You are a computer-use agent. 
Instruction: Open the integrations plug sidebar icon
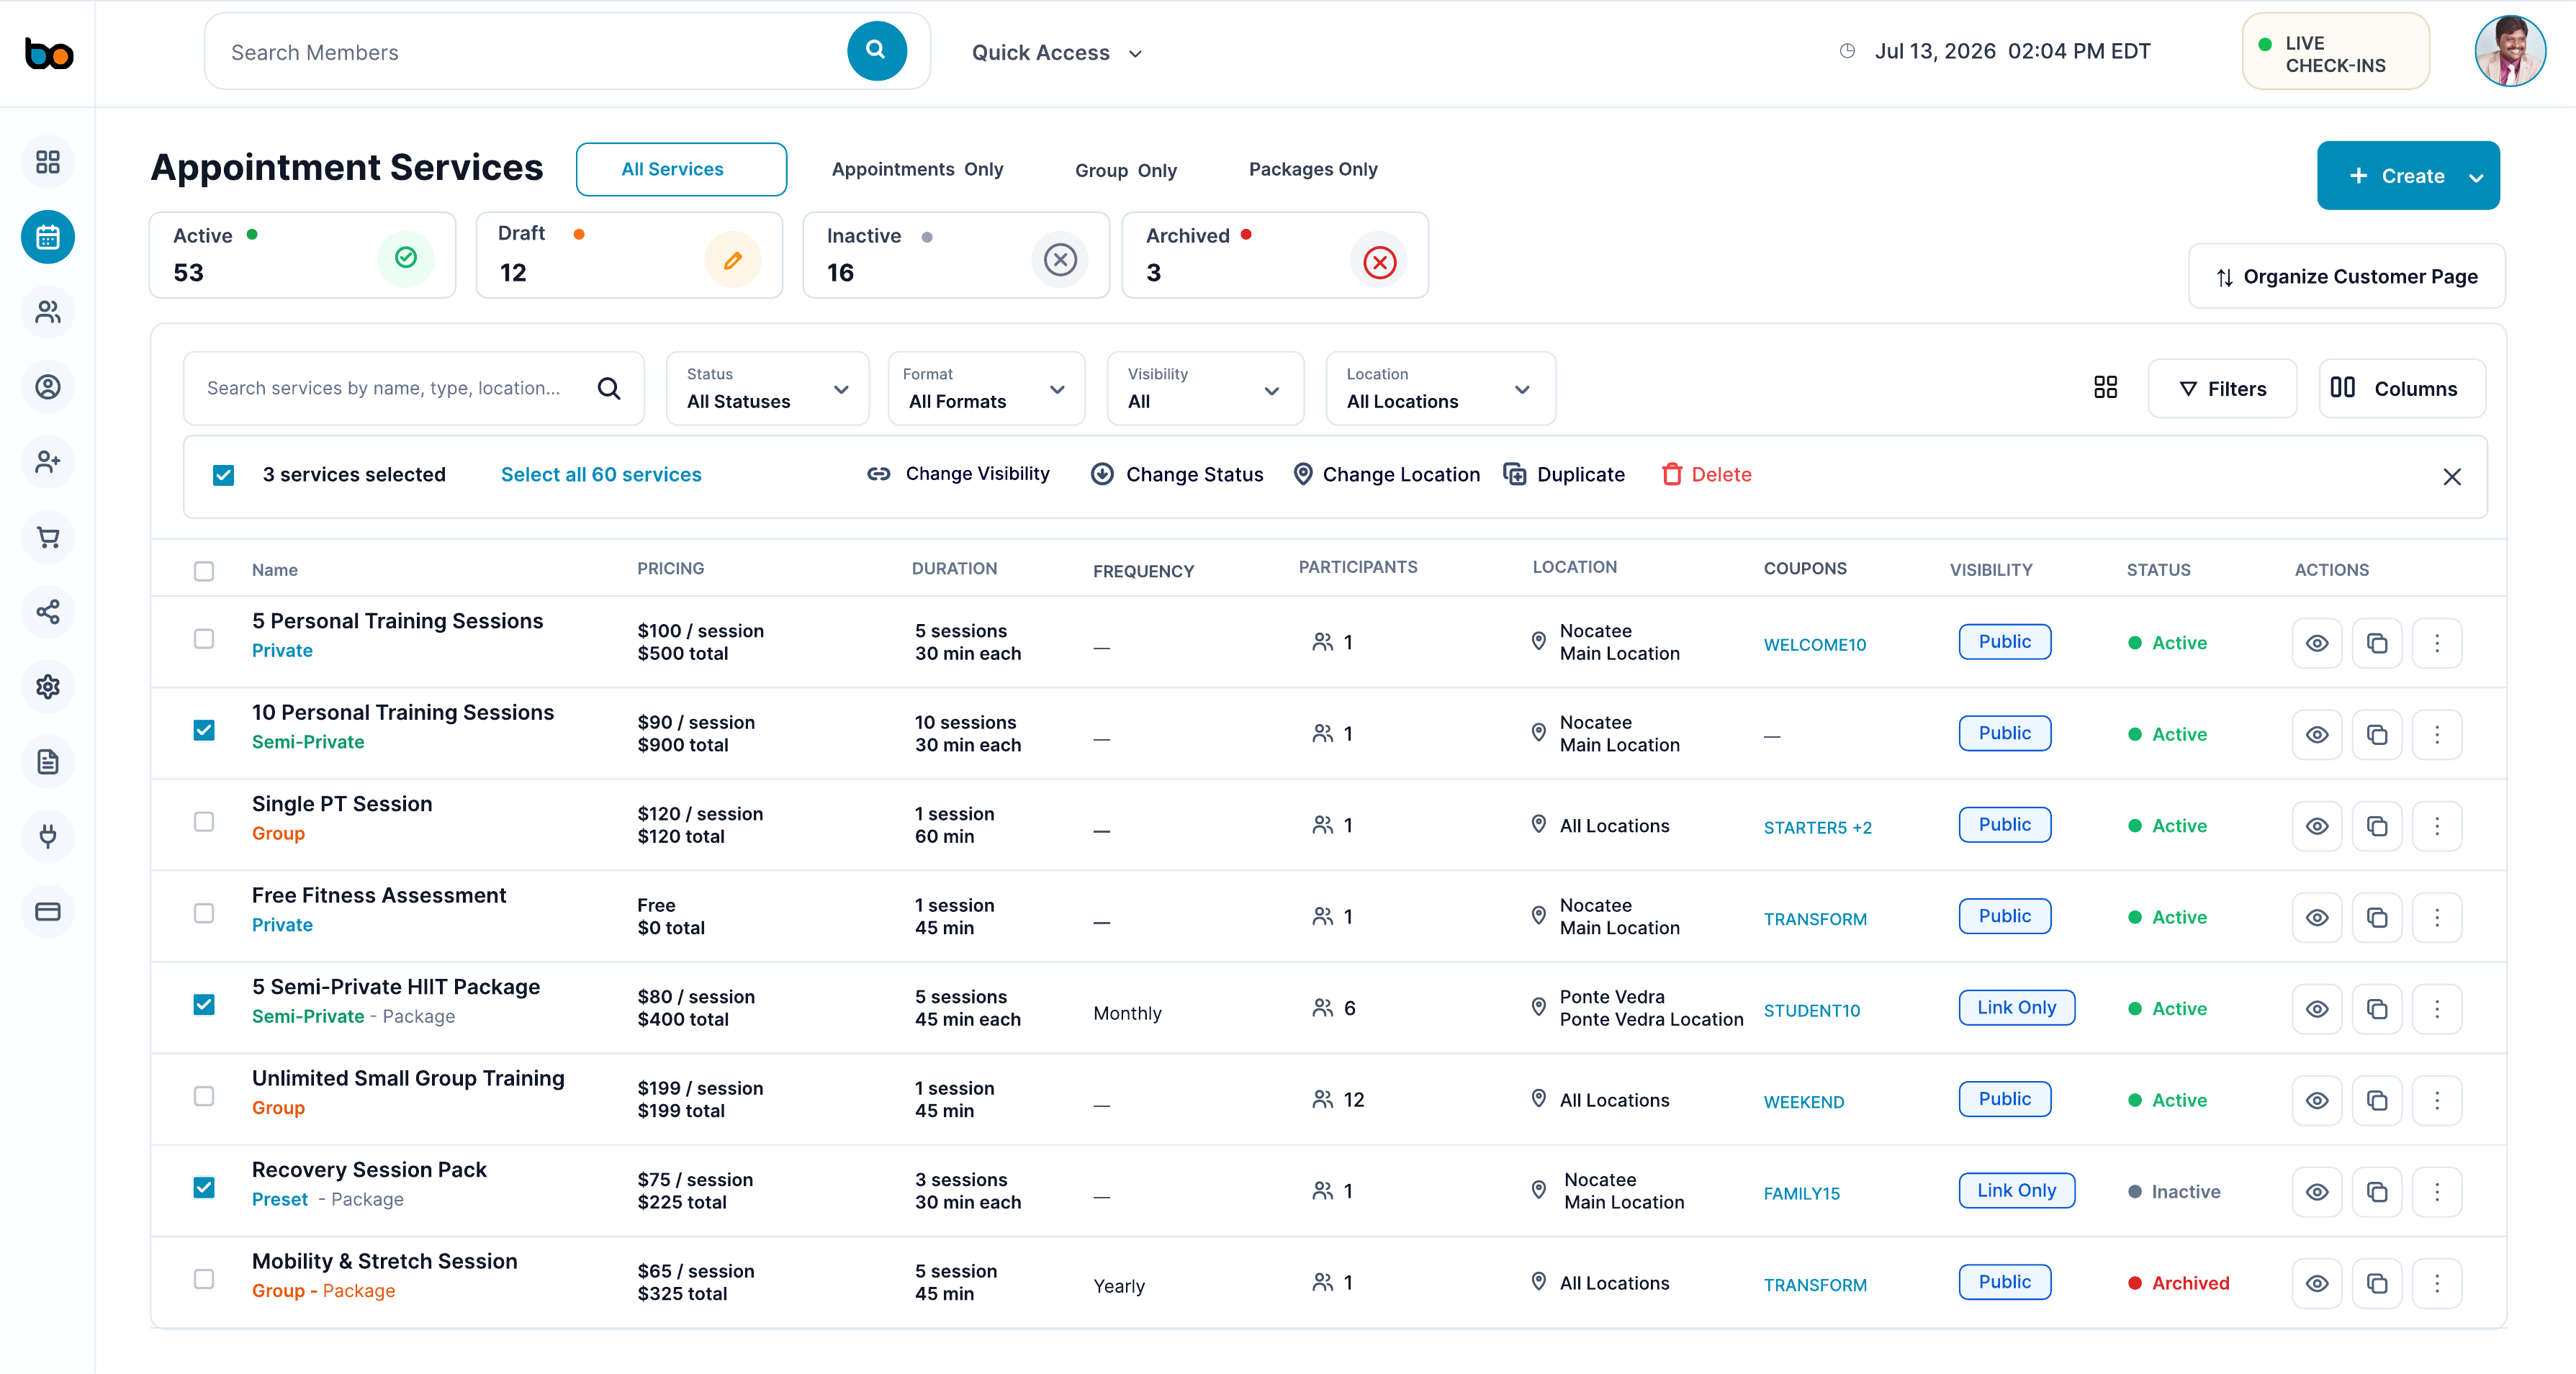click(x=47, y=837)
